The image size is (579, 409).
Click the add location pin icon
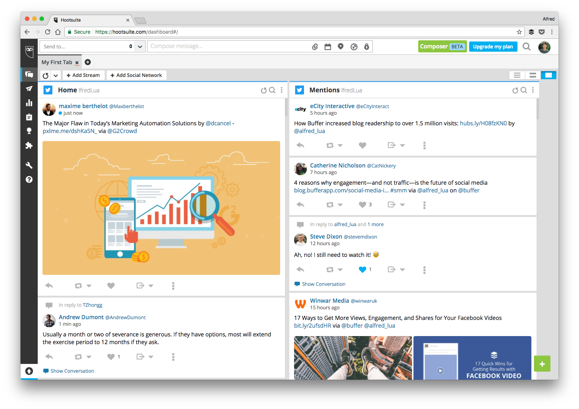[x=341, y=47]
